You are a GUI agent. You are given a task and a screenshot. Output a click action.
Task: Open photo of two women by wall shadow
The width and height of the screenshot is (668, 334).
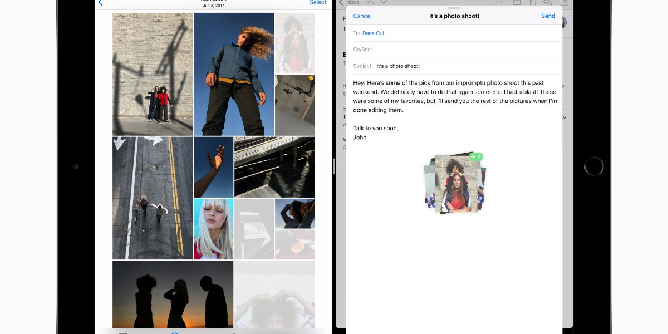(x=153, y=74)
